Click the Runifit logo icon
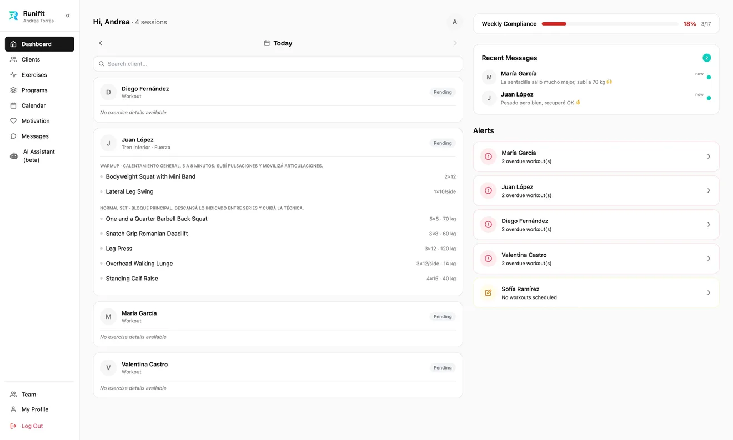 click(x=13, y=16)
